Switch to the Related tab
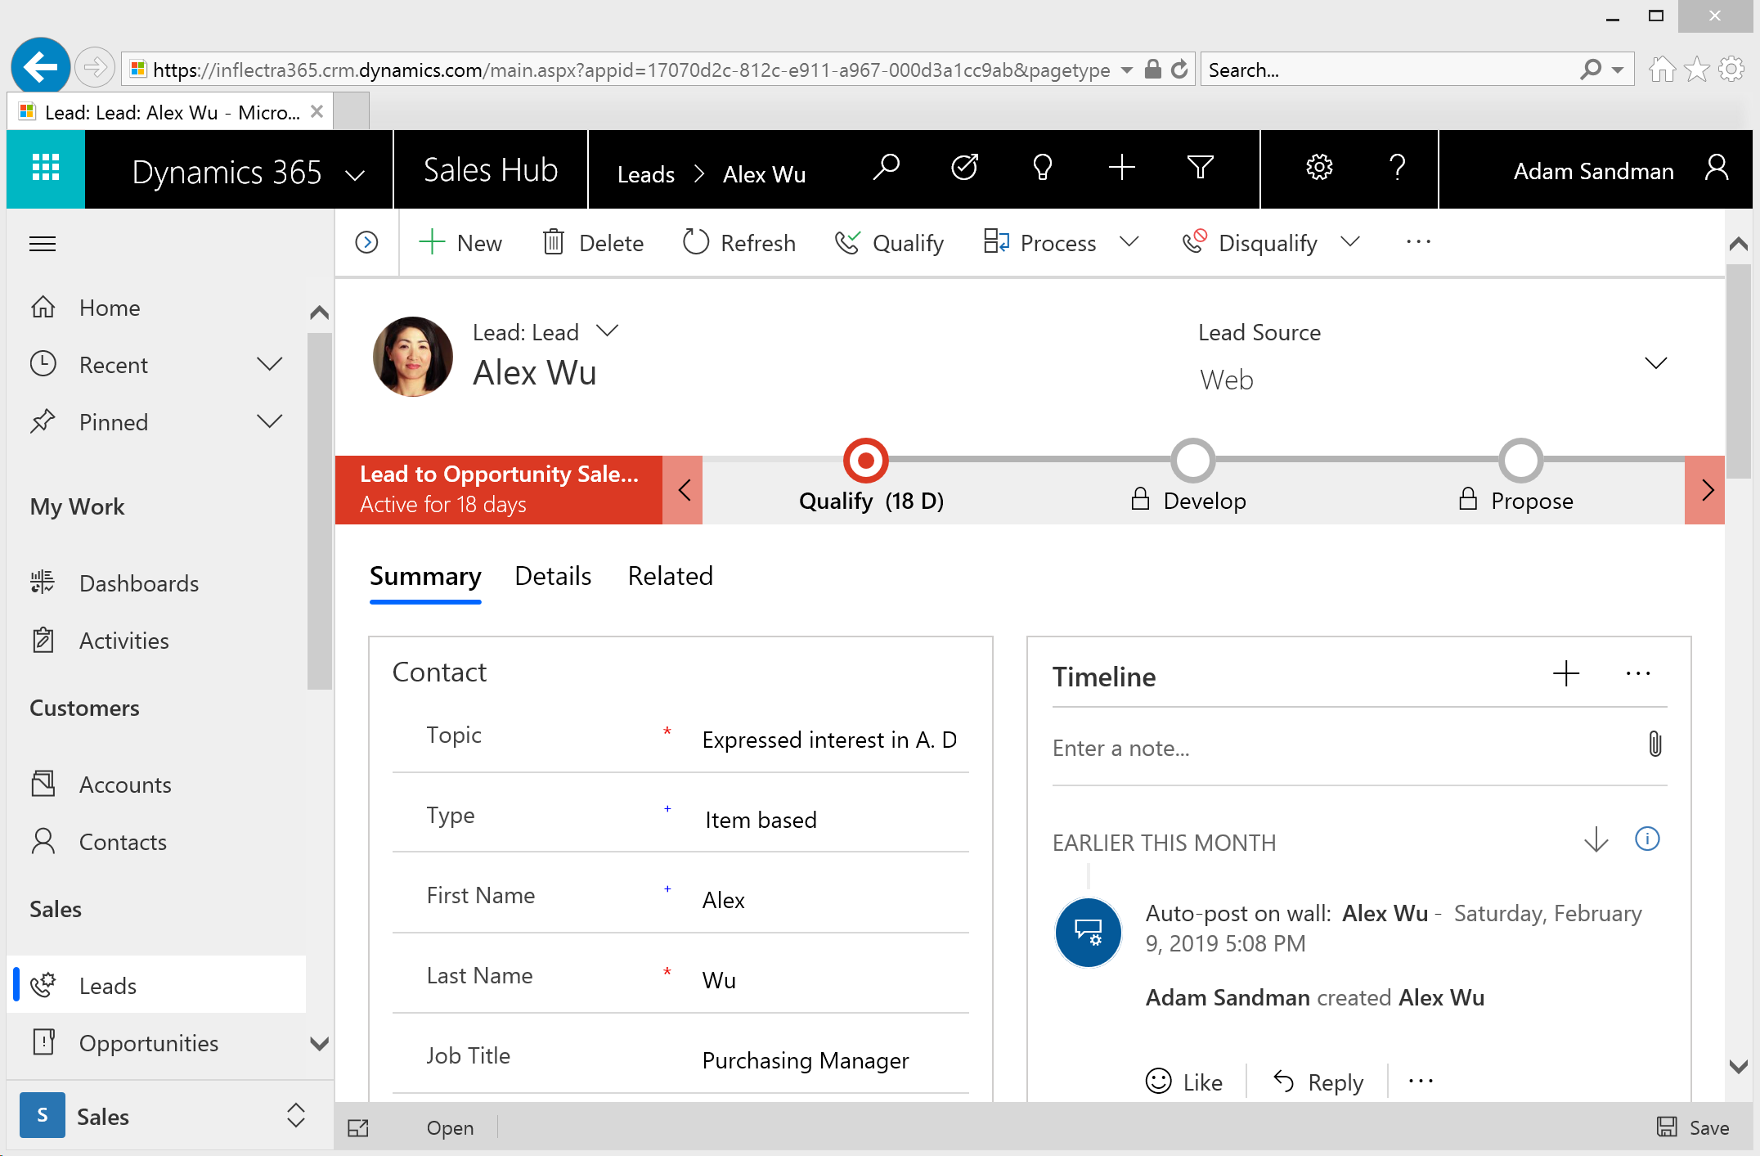This screenshot has width=1760, height=1156. 671,577
